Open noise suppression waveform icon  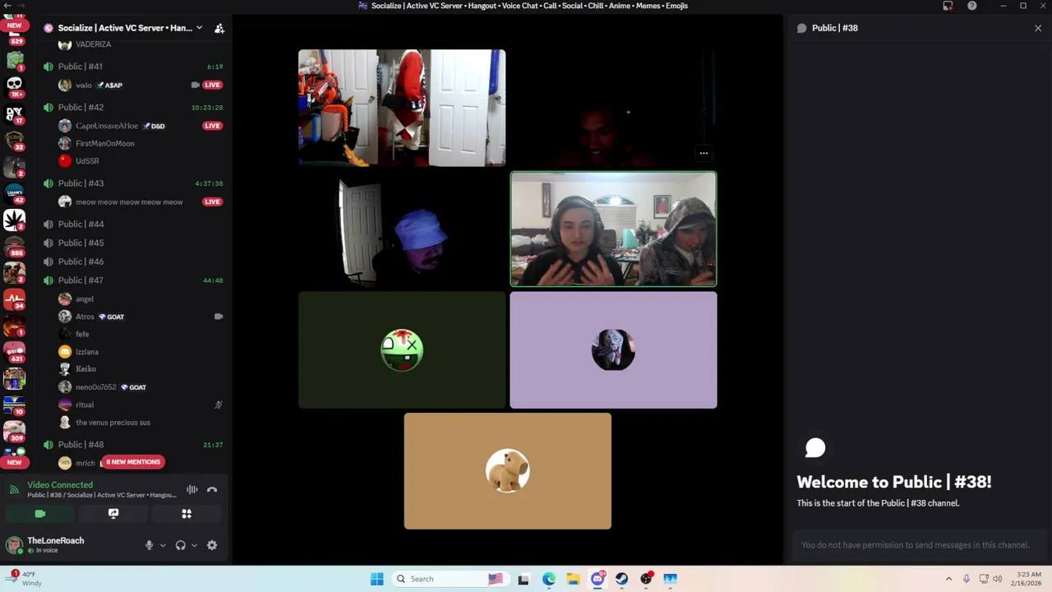click(x=191, y=489)
